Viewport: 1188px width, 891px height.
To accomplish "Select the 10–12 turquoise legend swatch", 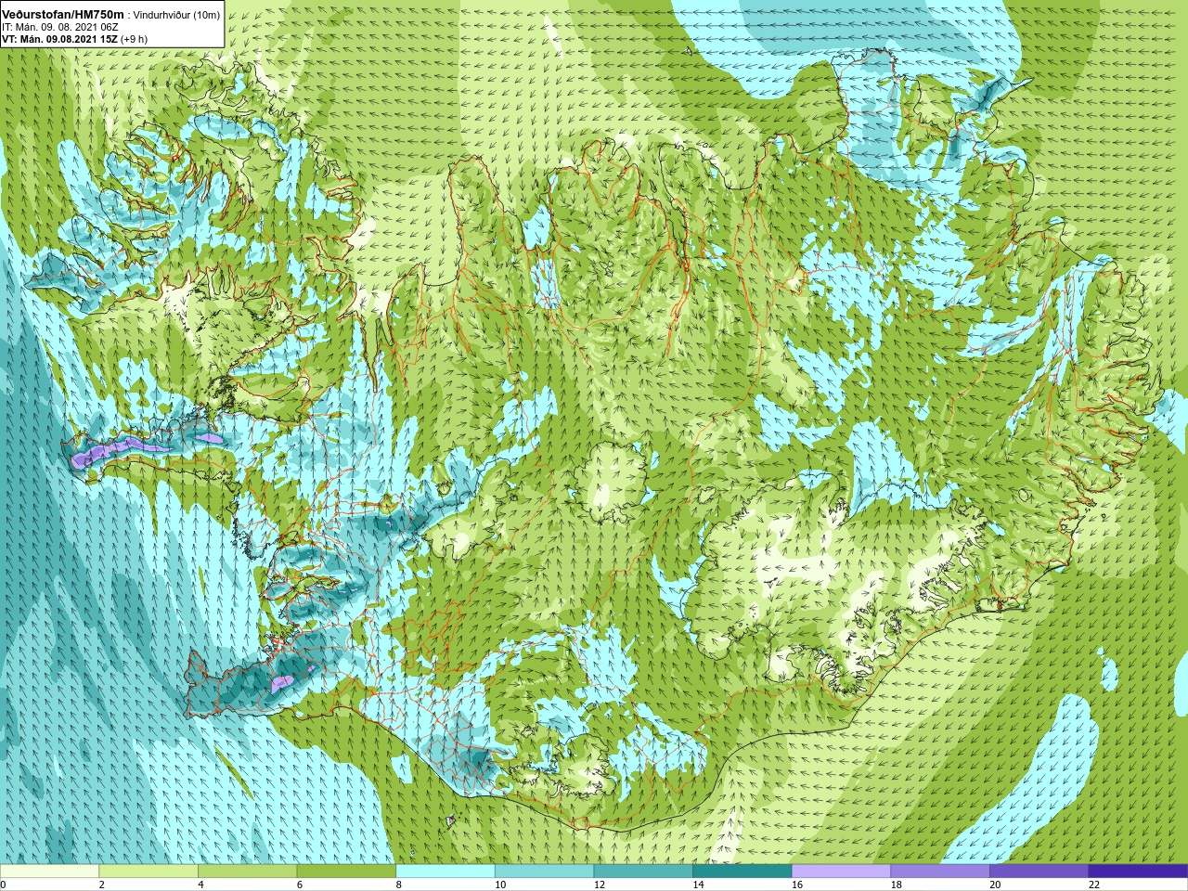I will coord(544,872).
